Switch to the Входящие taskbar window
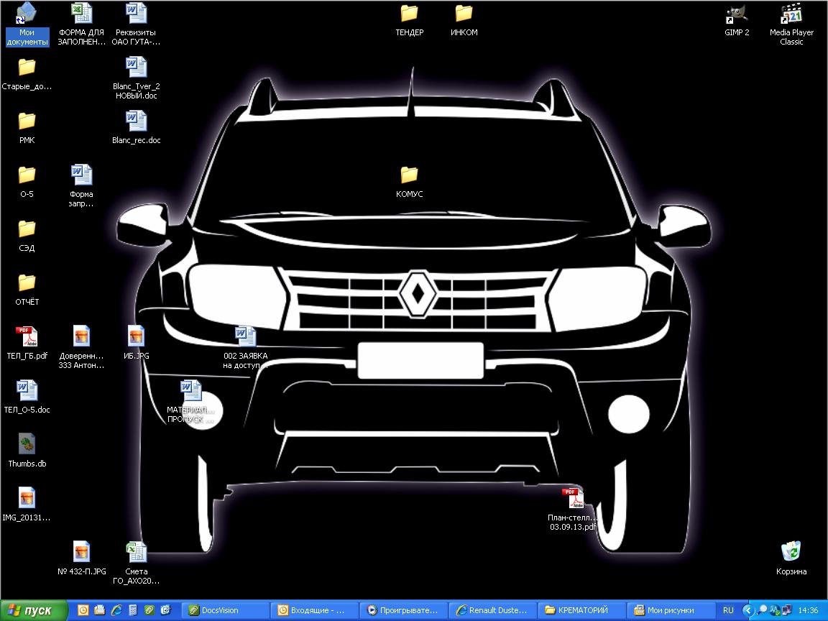828x621 pixels. [x=315, y=610]
